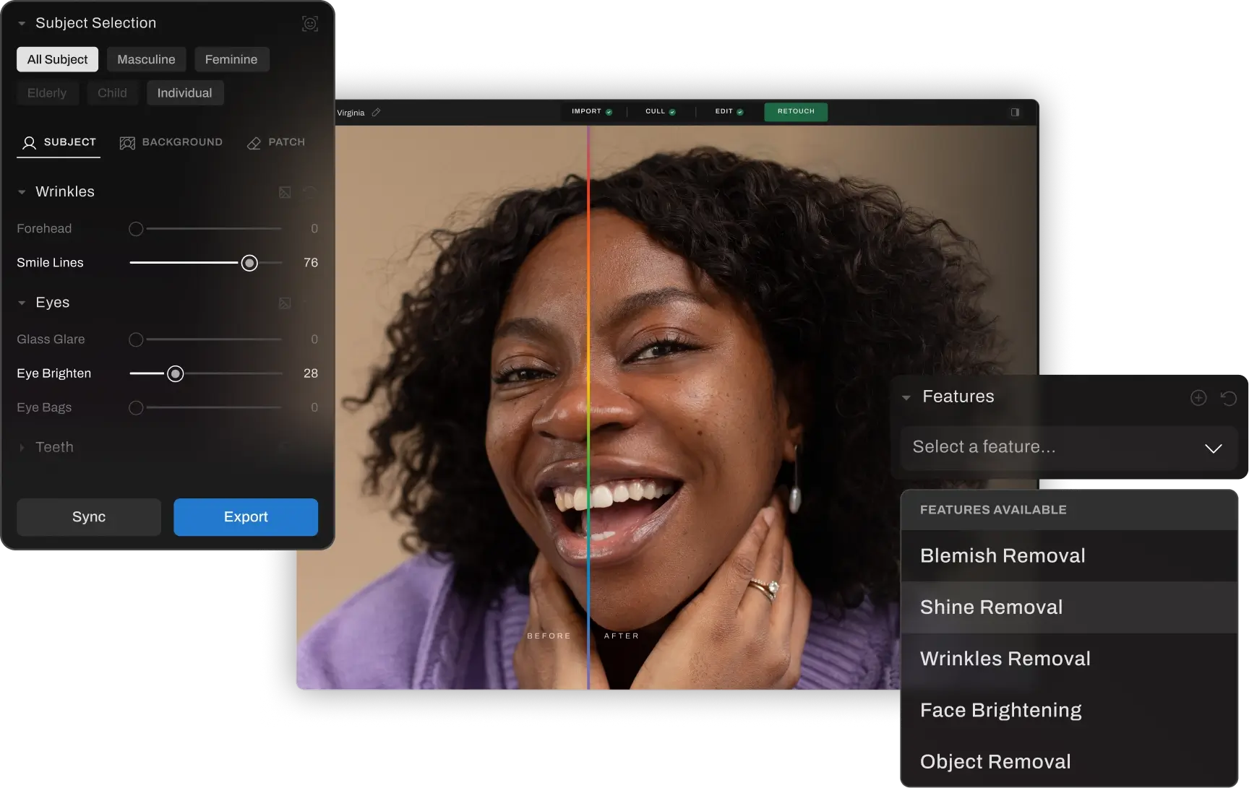Click the Import step checkmark icon

click(609, 112)
